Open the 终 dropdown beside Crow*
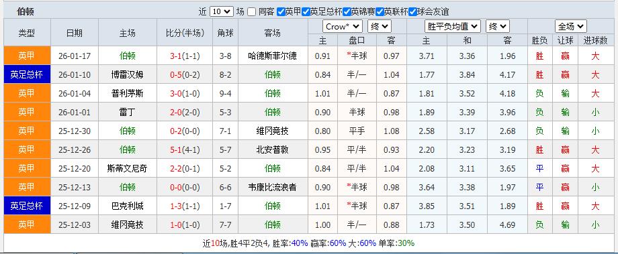Screen dimensions: 618x254 (379, 26)
